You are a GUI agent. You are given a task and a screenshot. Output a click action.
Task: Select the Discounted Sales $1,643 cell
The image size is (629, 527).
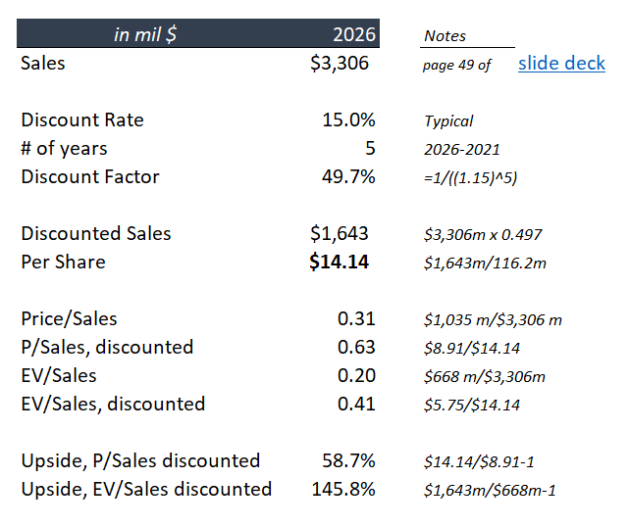340,233
